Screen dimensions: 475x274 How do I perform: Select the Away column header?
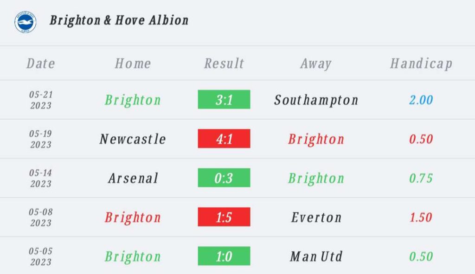pos(316,64)
